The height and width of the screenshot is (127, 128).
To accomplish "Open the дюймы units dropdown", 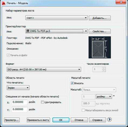I will click(104, 97).
